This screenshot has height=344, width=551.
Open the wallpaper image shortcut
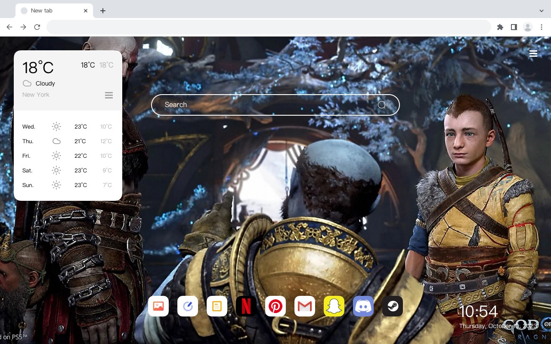point(158,306)
